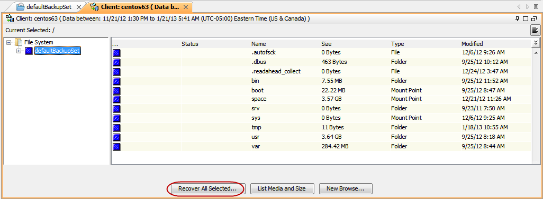Viewport: 543px width, 199px height.
Task: Select the srv folder name
Action: [256, 109]
